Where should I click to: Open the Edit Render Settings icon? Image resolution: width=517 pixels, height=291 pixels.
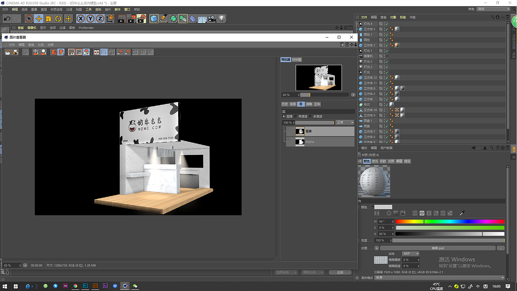pos(141,19)
